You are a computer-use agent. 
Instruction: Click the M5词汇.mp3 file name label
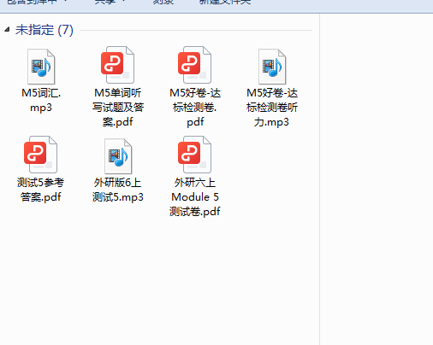point(41,100)
